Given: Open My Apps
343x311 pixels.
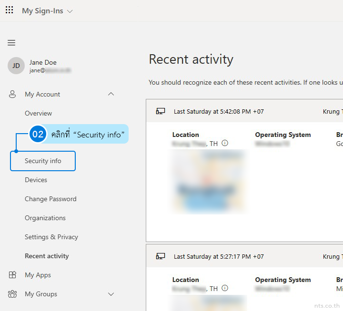Looking at the screenshot, I should 38,275.
